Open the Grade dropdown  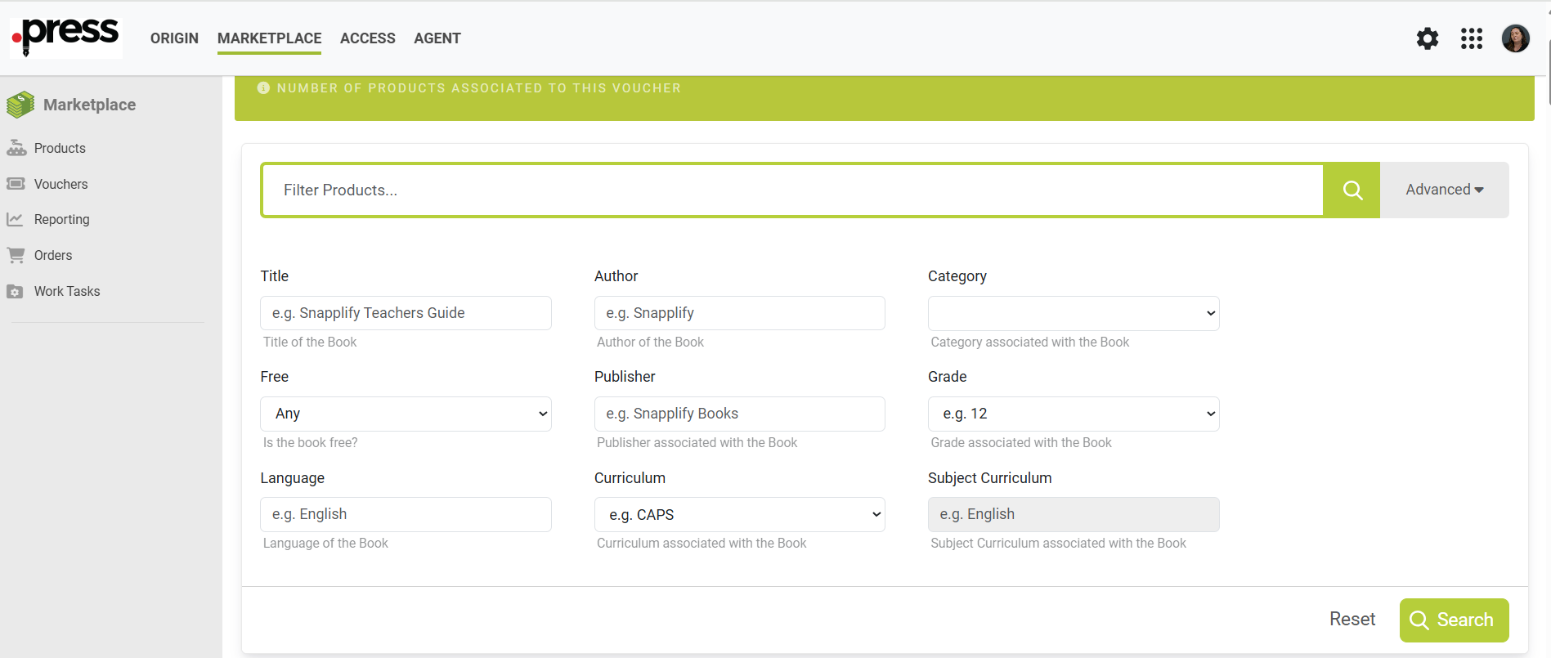coord(1074,414)
